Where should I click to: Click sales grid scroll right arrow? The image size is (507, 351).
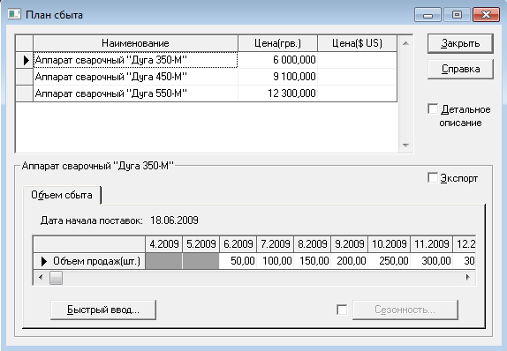(x=467, y=278)
